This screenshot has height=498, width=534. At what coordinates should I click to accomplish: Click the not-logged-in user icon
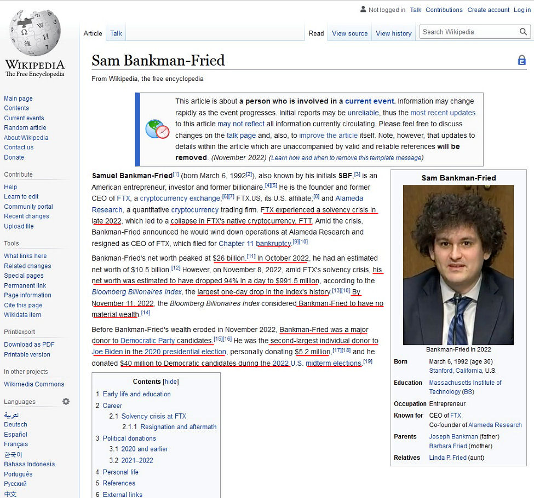point(363,9)
